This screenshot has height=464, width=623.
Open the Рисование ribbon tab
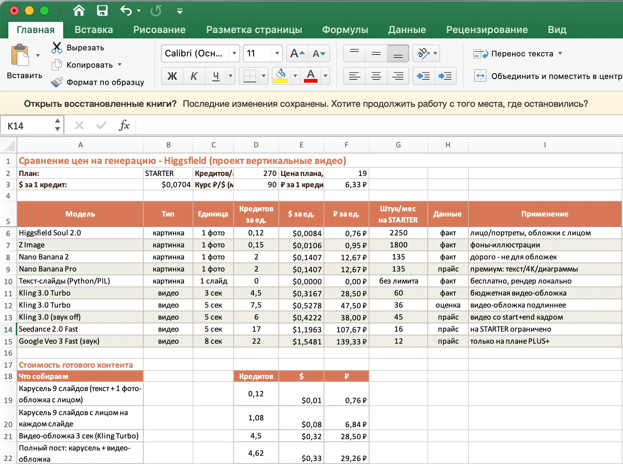point(160,30)
